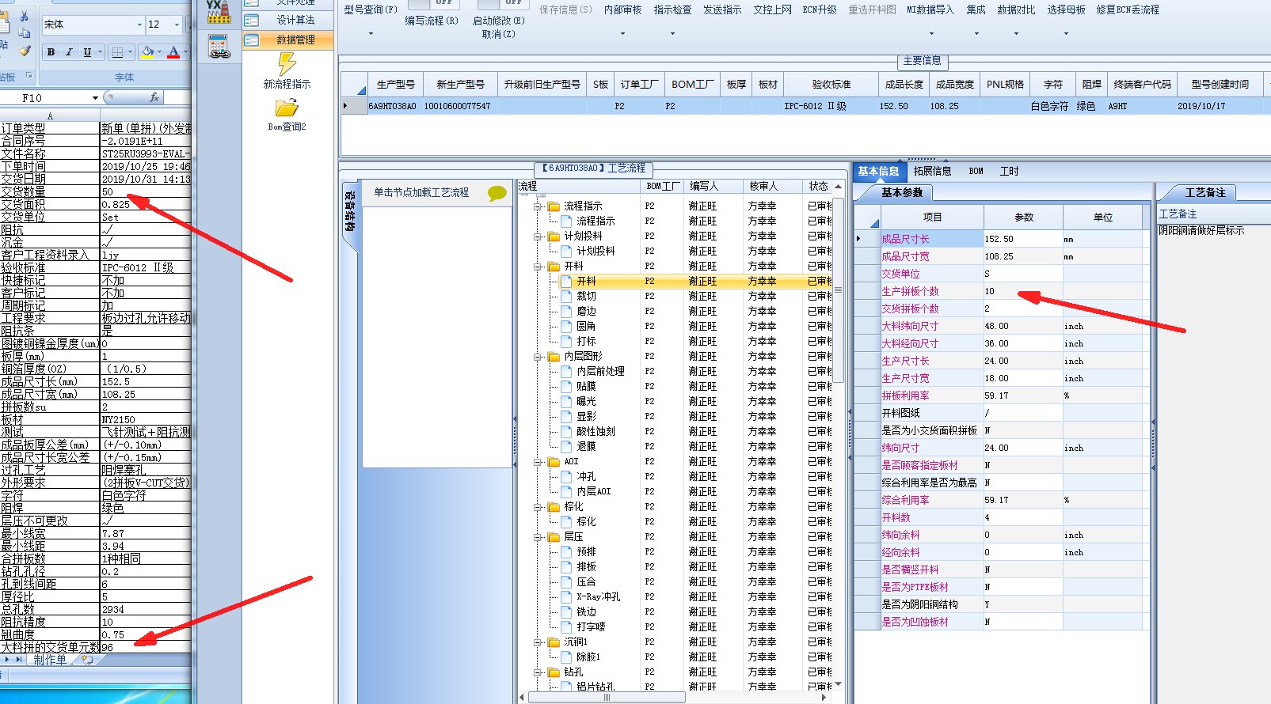Collapse the 沉铜1 tree node

[538, 642]
